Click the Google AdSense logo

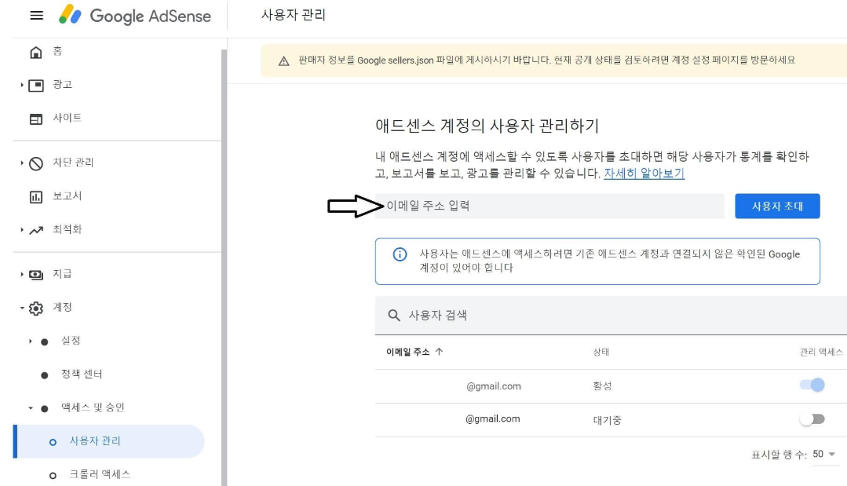tap(134, 15)
